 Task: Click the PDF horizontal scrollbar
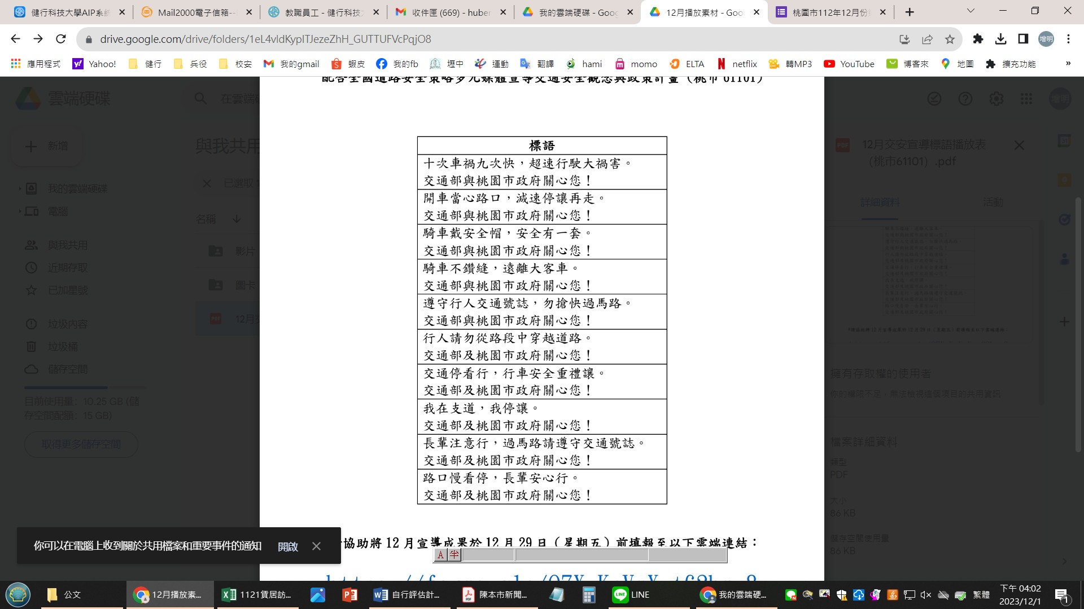(582, 555)
